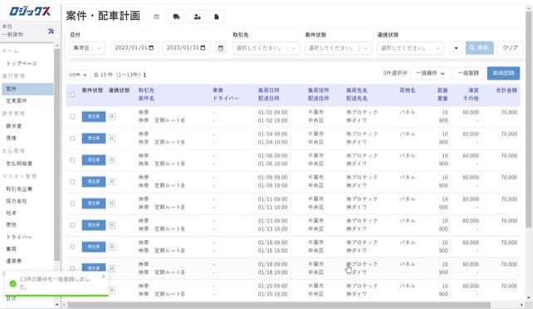The height and width of the screenshot is (309, 533).
Task: Open the truck dispatch view icon
Action: 176,17
